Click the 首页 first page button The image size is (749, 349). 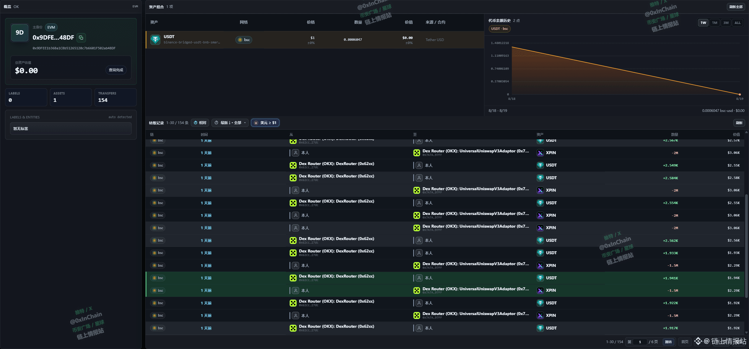(x=685, y=342)
